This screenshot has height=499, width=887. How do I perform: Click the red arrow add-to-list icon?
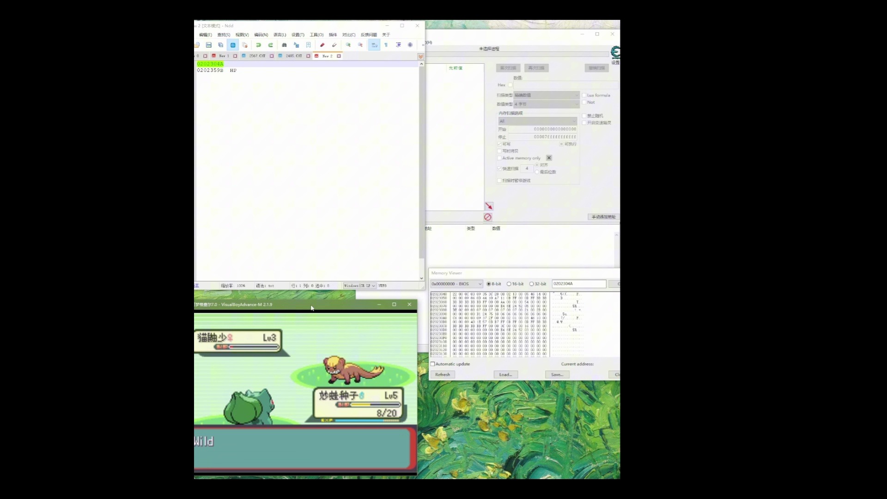489,206
